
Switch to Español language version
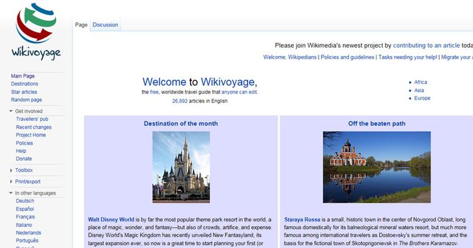25,209
